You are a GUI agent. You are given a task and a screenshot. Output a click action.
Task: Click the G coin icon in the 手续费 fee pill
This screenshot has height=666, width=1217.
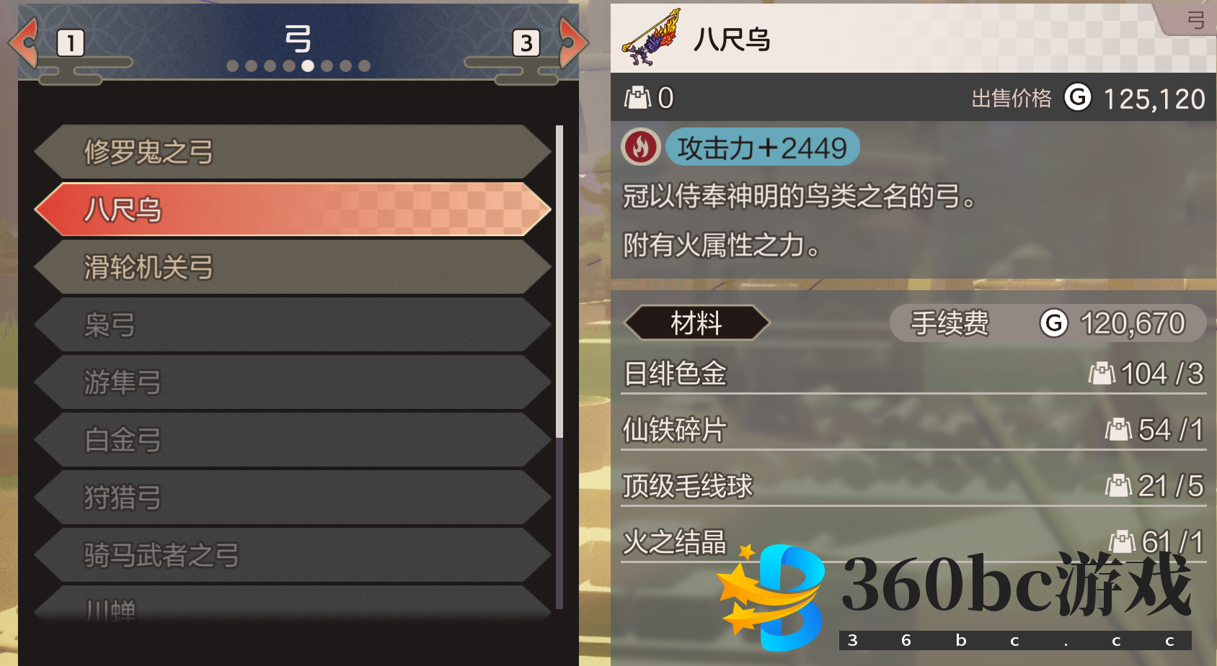(1054, 323)
